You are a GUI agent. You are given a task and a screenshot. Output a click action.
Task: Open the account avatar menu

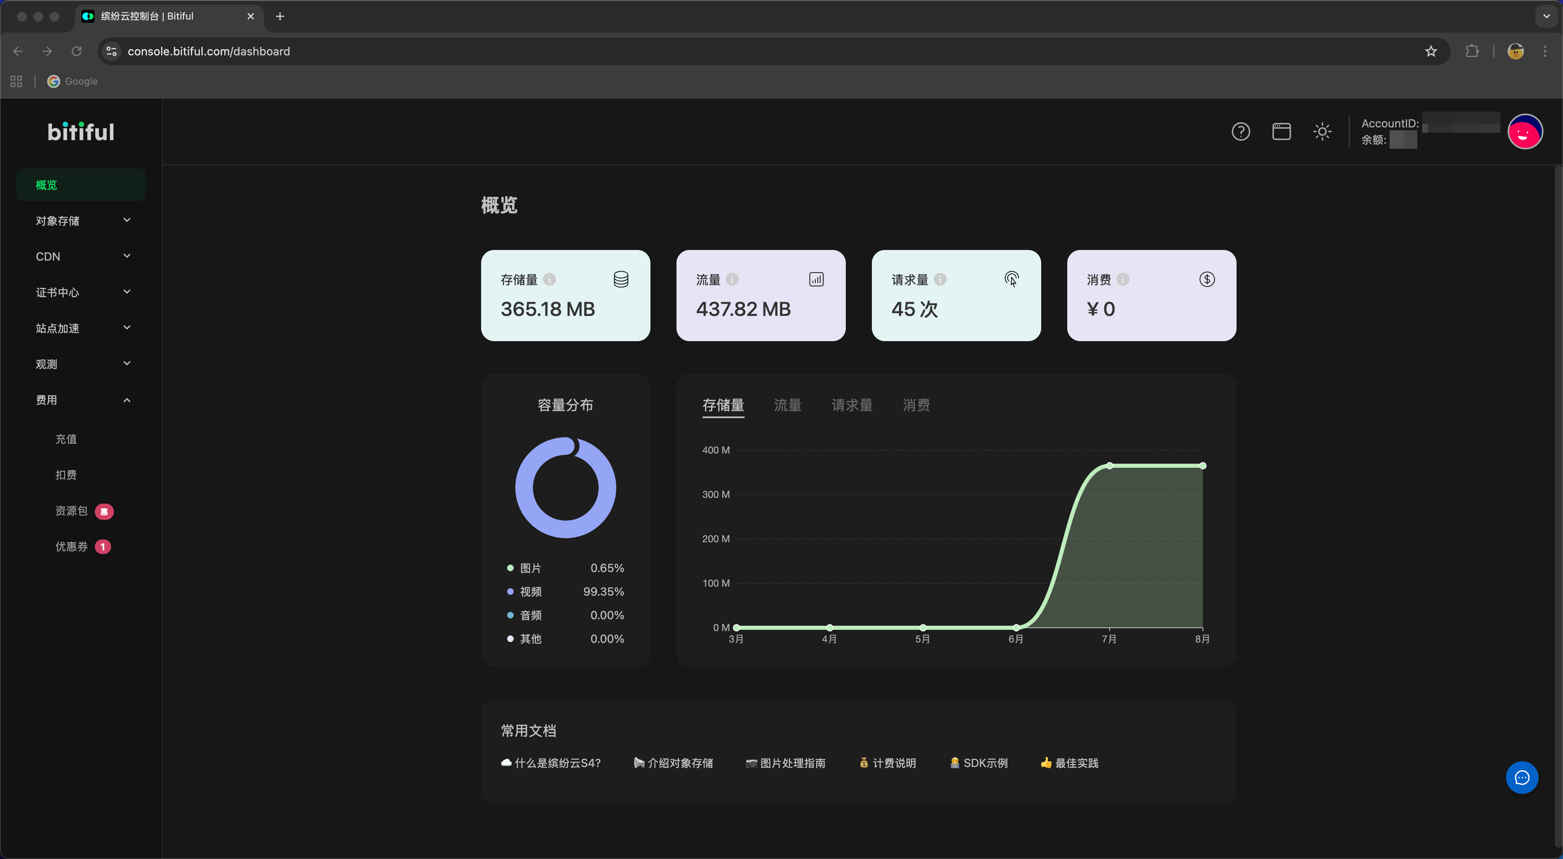(1525, 132)
